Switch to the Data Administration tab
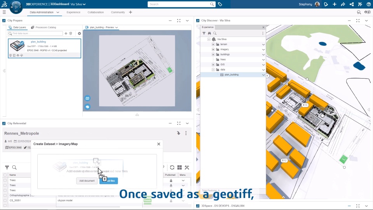 [42, 12]
